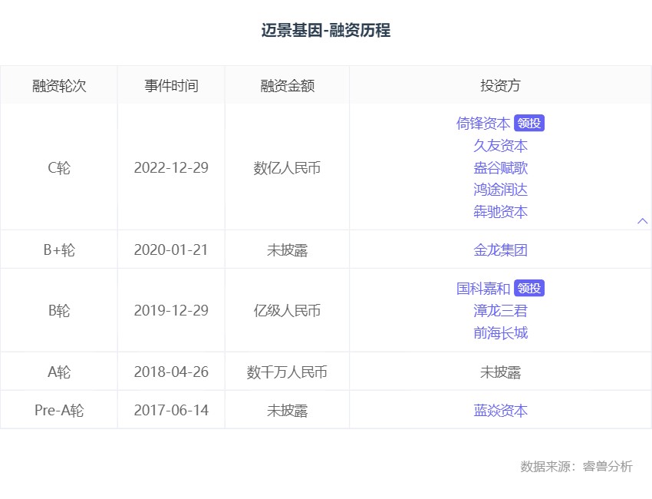This screenshot has width=652, height=499.
Task: Open investor link 久友资本
Action: (500, 146)
